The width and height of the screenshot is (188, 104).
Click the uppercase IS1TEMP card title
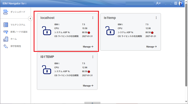coord(47,57)
